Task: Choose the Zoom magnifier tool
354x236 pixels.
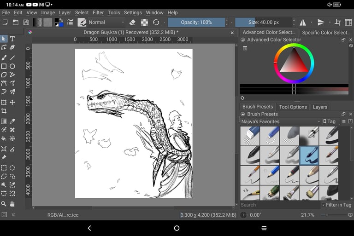Action: click(x=4, y=204)
